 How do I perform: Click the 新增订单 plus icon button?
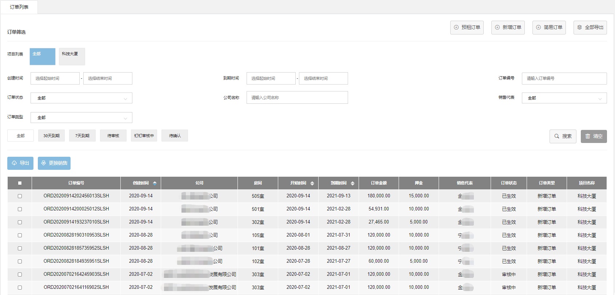pos(508,28)
